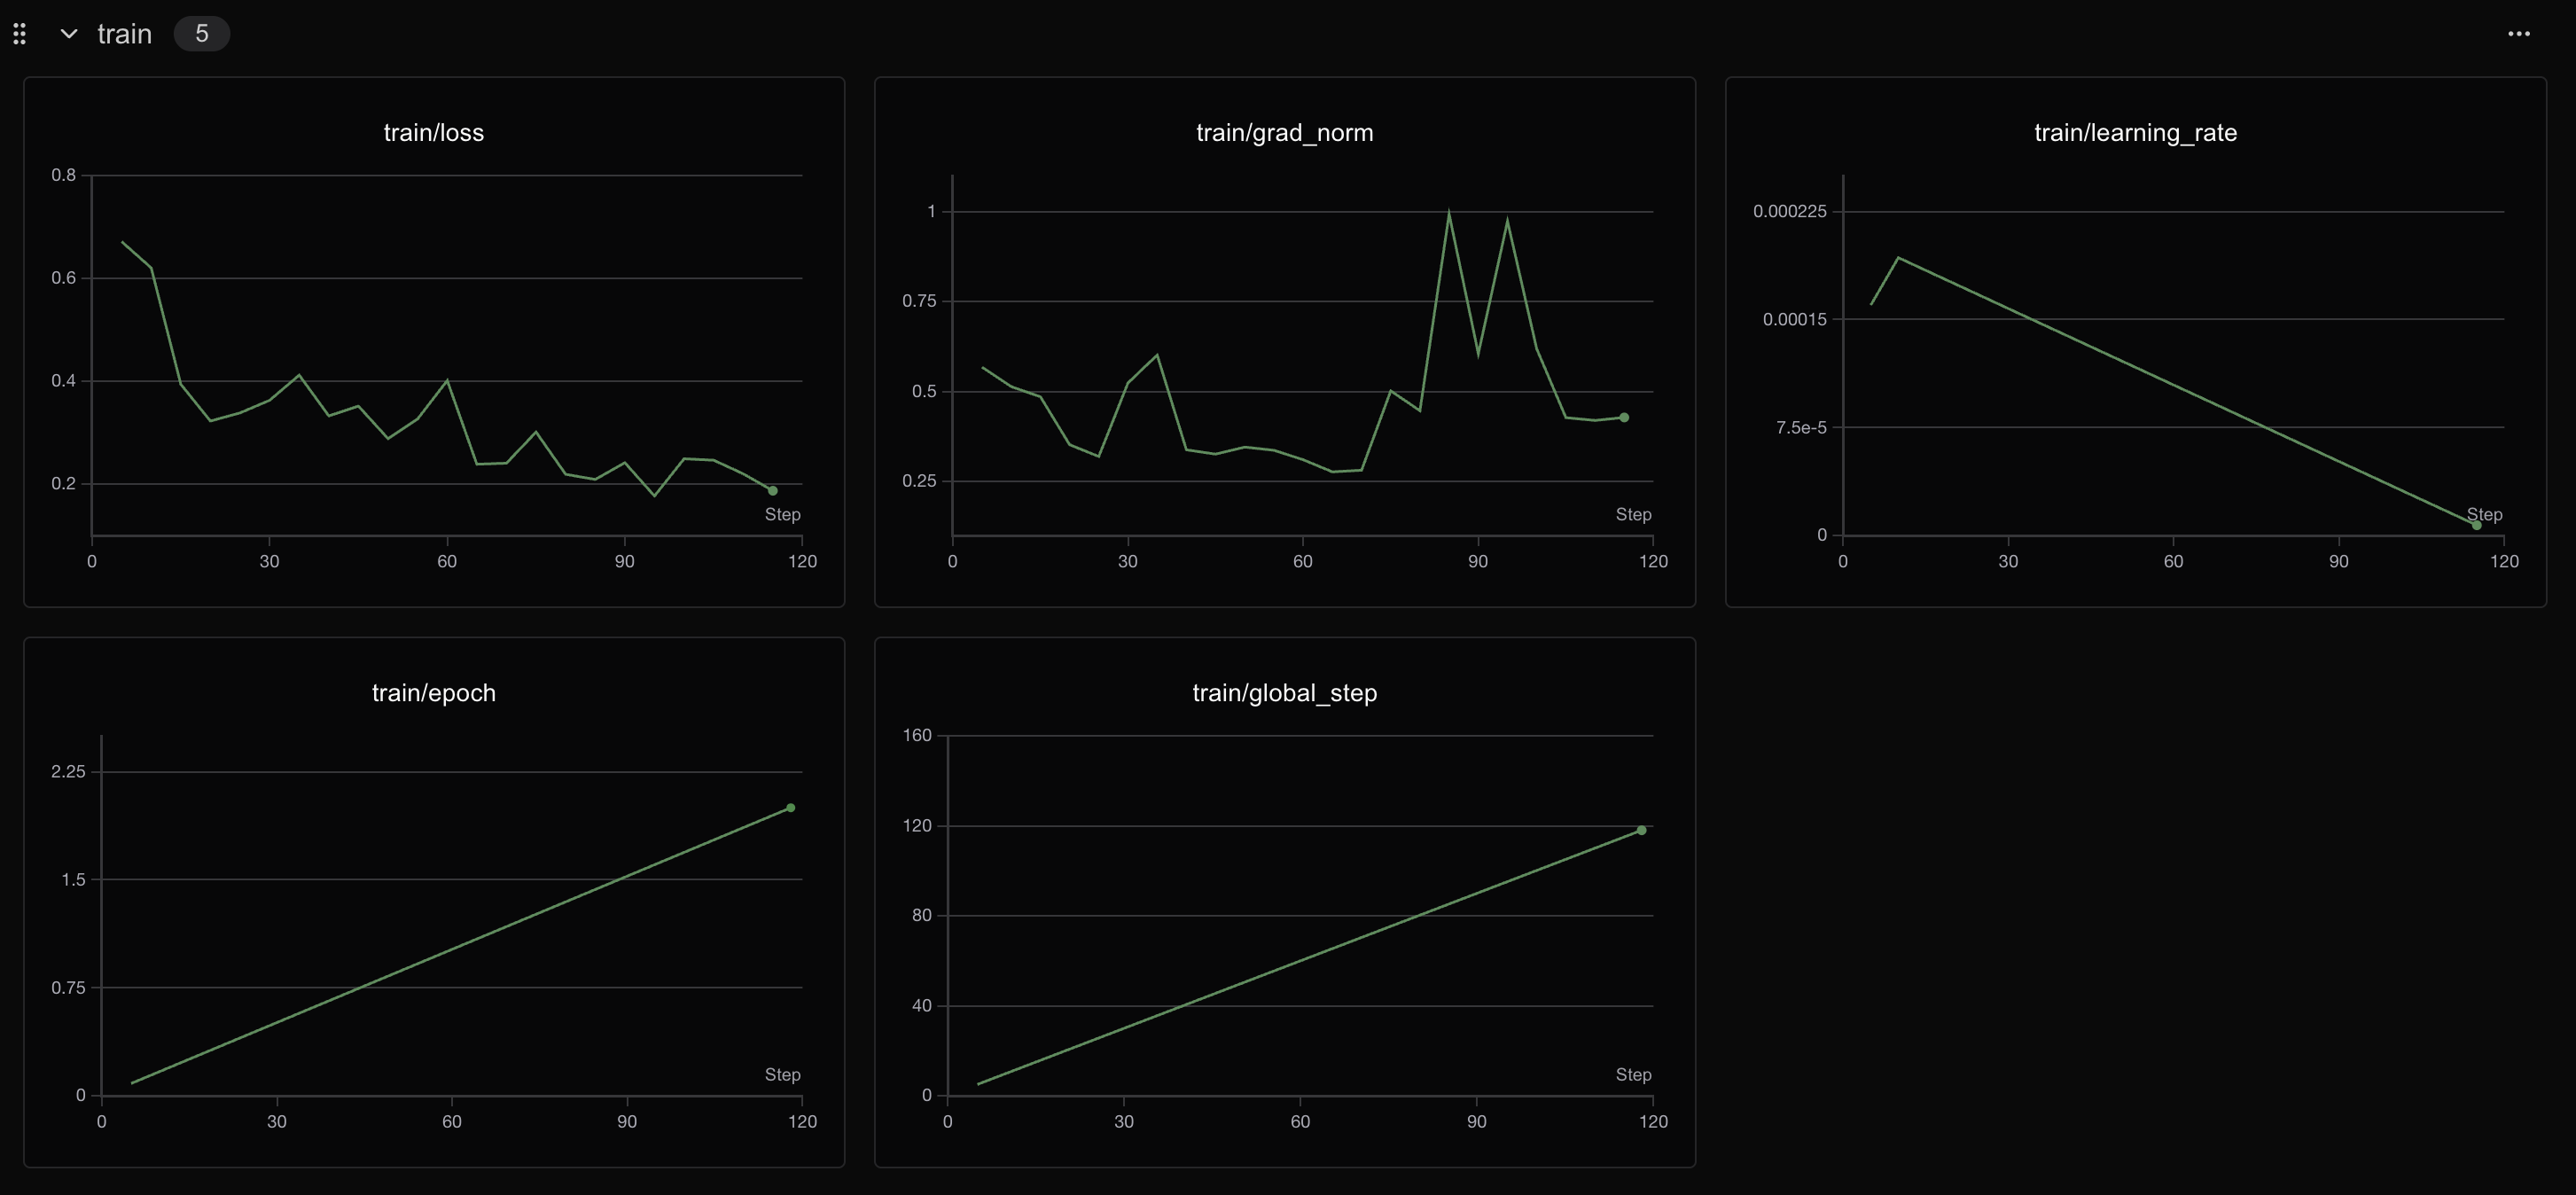Click the Step axis label in train/loss
This screenshot has height=1195, width=2576.
click(x=782, y=515)
